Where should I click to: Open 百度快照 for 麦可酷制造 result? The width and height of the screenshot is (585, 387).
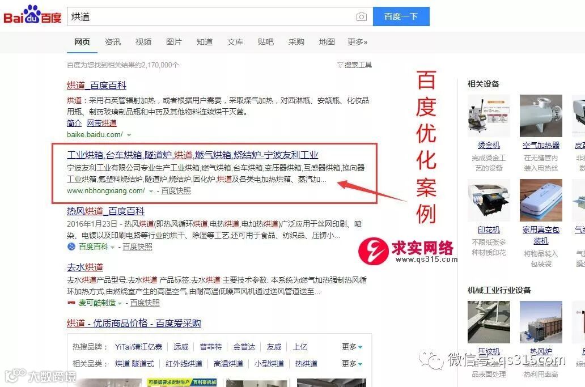coord(145,303)
